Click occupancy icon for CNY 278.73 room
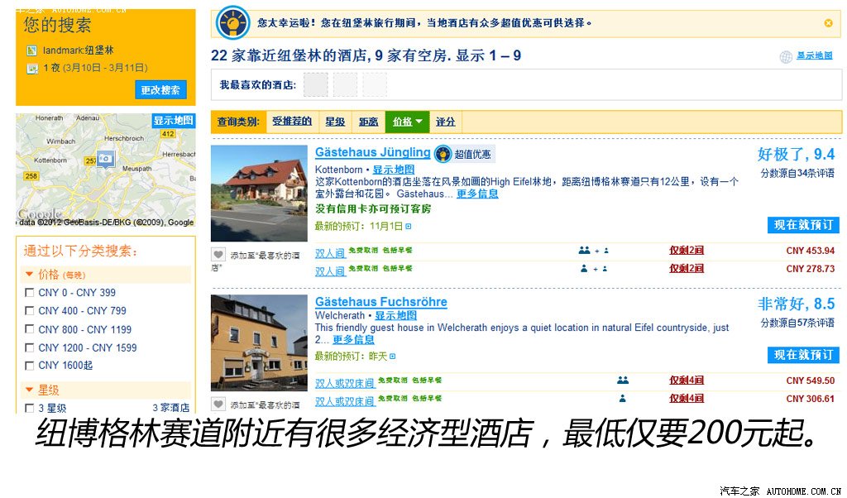The image size is (847, 498). point(594,269)
